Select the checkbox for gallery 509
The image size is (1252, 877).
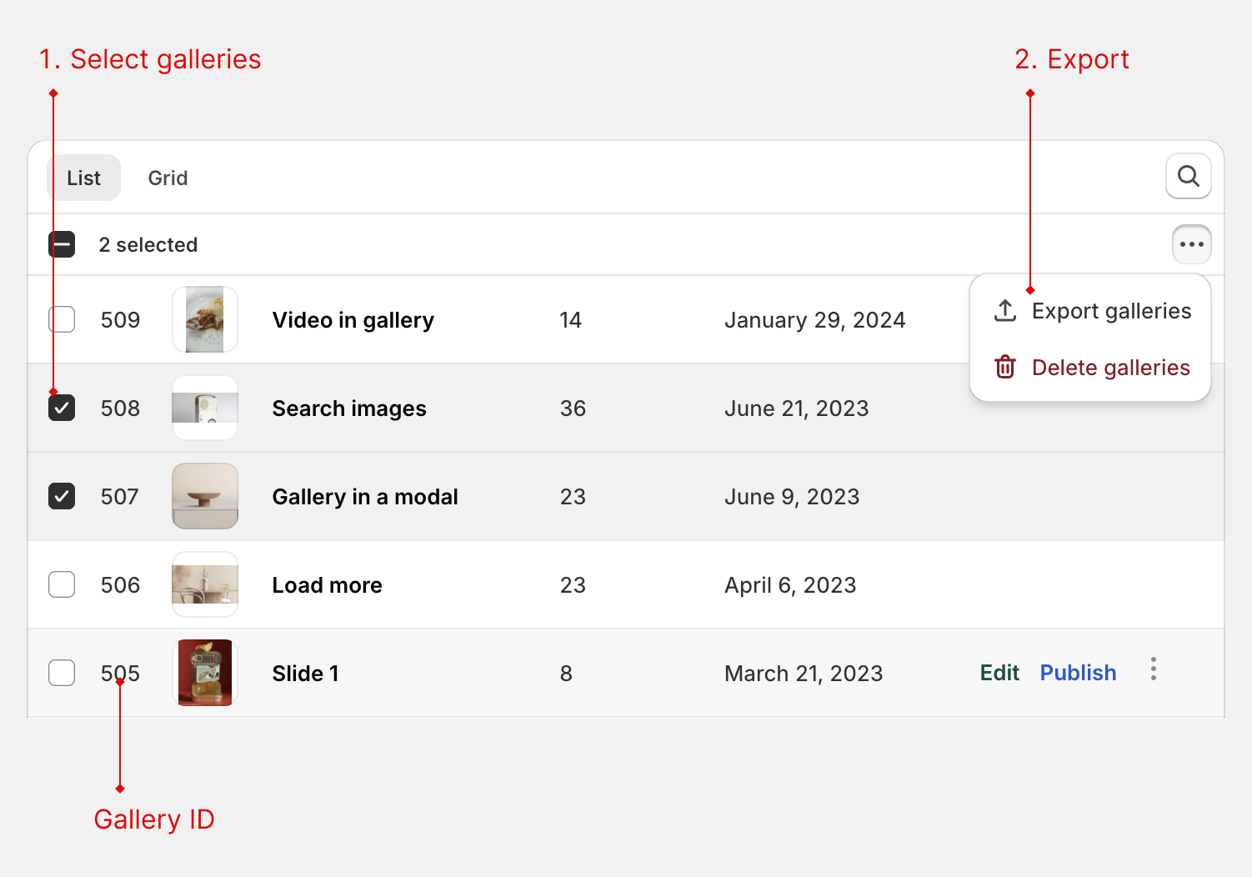tap(62, 319)
